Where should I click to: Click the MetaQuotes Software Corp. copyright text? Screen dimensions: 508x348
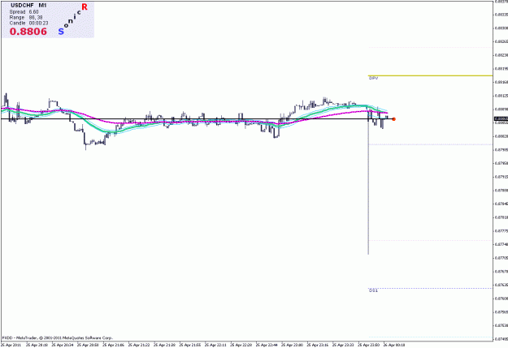[x=58, y=337]
